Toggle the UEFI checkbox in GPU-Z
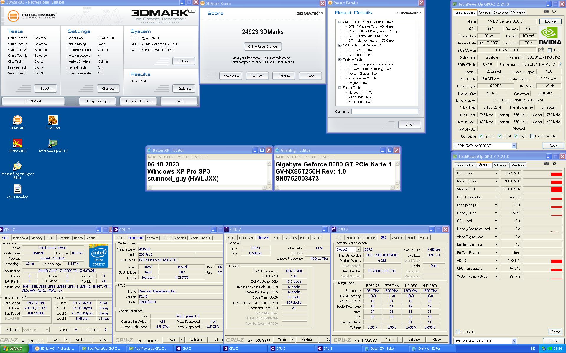 point(549,50)
